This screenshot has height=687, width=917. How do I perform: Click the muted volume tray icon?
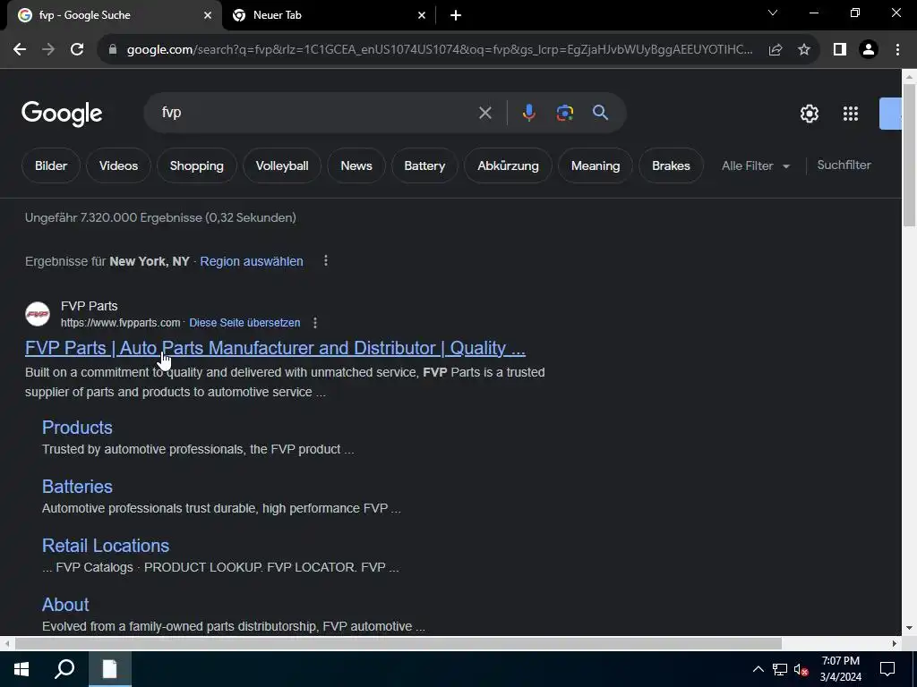[x=801, y=669]
